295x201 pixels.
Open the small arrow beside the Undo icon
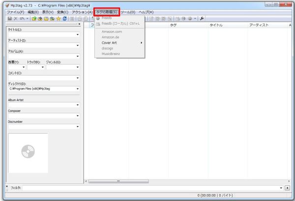click(x=27, y=19)
